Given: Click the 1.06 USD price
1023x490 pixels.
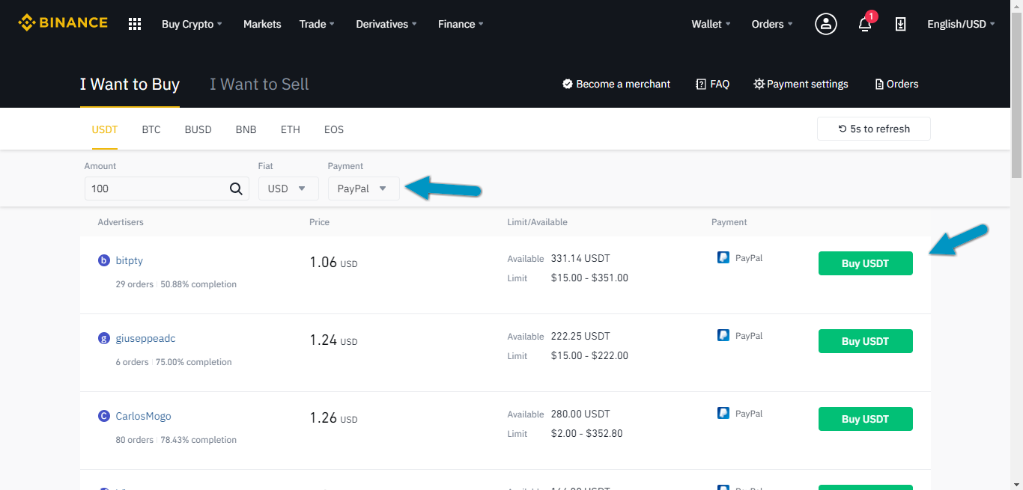Looking at the screenshot, I should [x=333, y=263].
